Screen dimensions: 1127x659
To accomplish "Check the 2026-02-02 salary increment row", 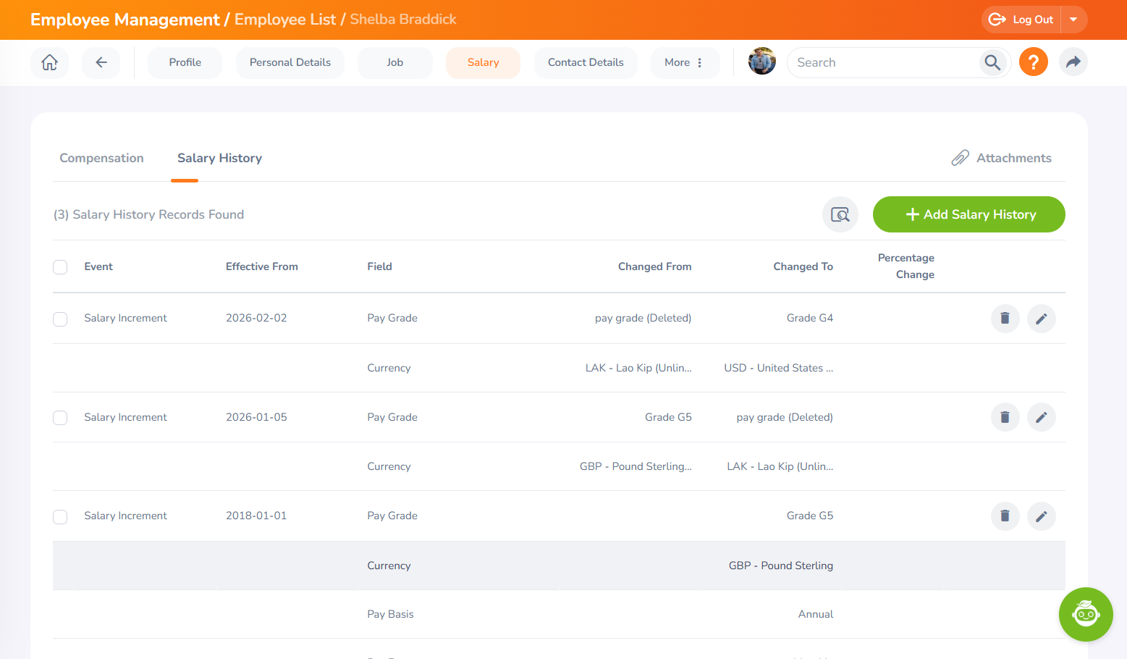I will [60, 319].
